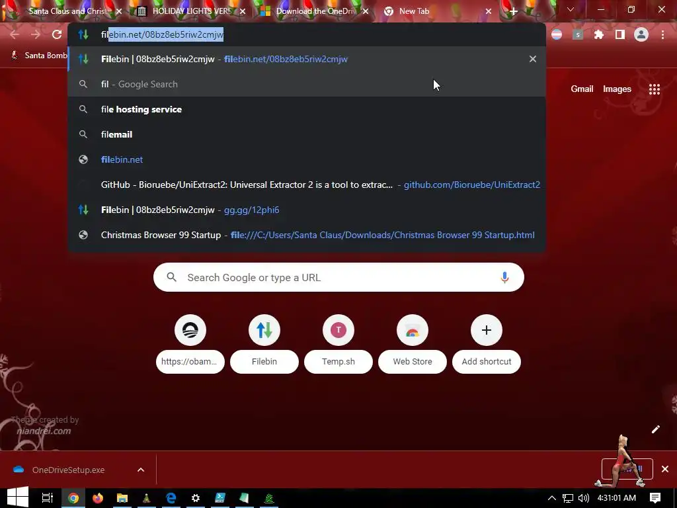Open the Santa Bomb bookmark
The height and width of the screenshot is (508, 677).
39,56
